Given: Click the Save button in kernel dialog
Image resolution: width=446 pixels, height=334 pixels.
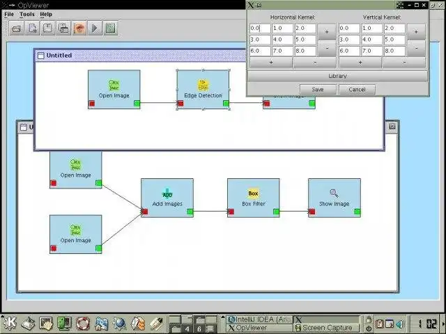Looking at the screenshot, I should [x=318, y=90].
